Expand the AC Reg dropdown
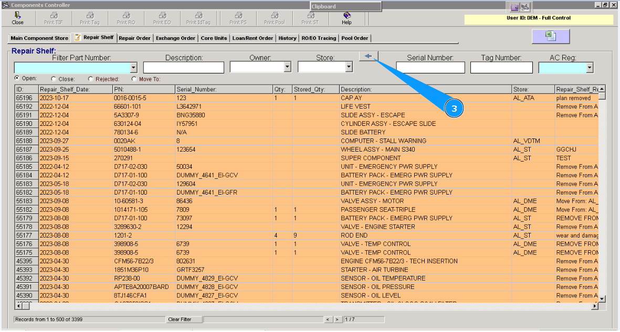620x332 pixels. [x=590, y=68]
